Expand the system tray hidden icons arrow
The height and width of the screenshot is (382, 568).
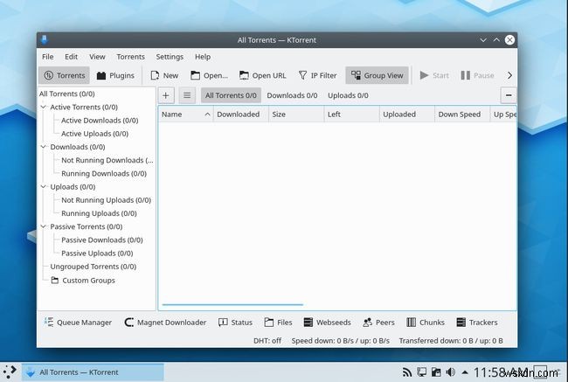point(465,372)
